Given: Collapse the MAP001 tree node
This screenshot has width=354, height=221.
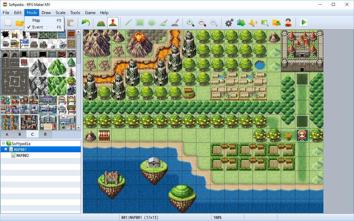Looking at the screenshot, I should coord(6,149).
